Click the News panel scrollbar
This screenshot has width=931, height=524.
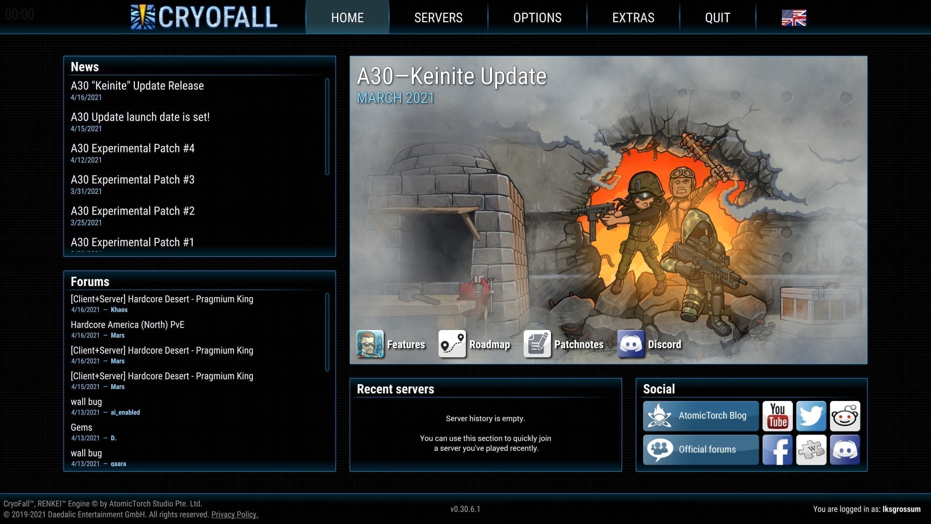[x=327, y=127]
